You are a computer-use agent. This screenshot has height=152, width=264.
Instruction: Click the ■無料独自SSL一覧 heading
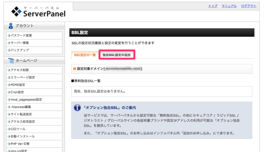pyautogui.click(x=86, y=81)
